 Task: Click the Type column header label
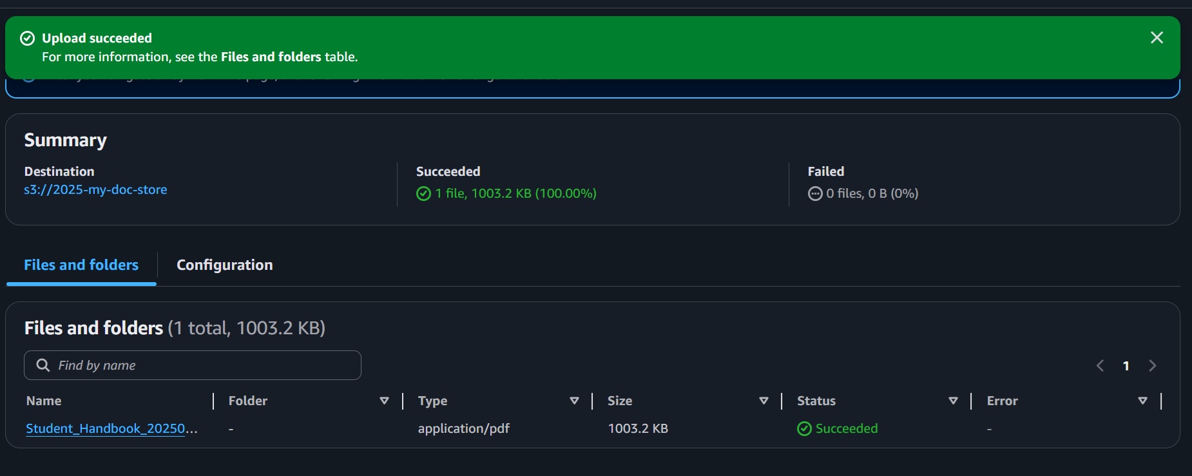click(433, 401)
